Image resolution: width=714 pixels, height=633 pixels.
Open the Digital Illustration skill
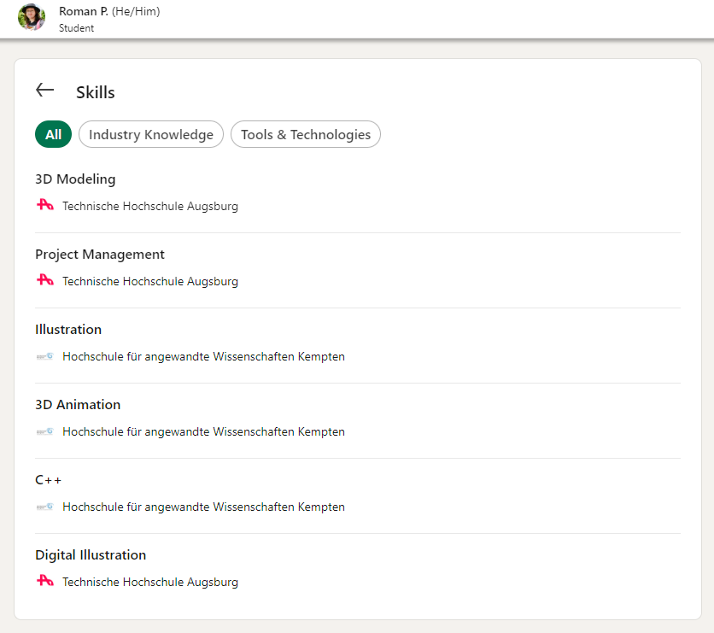(x=91, y=554)
